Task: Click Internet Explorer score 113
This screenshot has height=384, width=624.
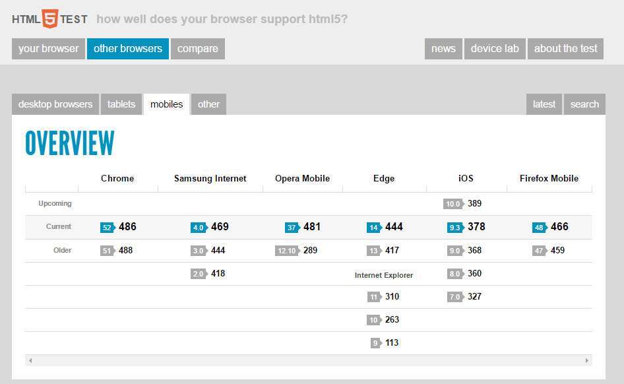Action: (392, 342)
